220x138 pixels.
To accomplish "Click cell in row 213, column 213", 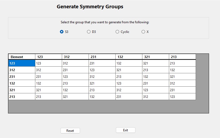I will point(183,97).
